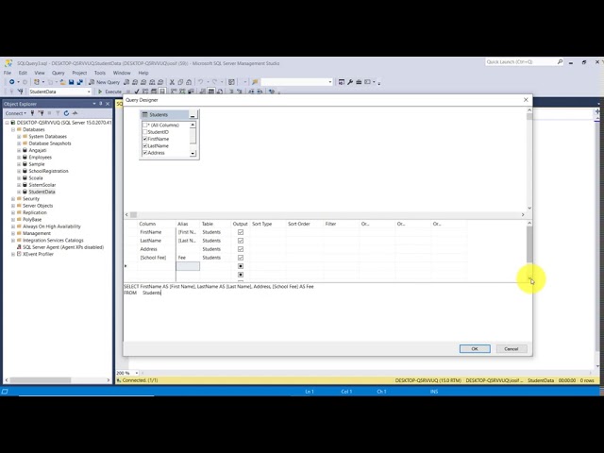Click the Execute button
Screen dimensions: 604x453
pos(109,92)
